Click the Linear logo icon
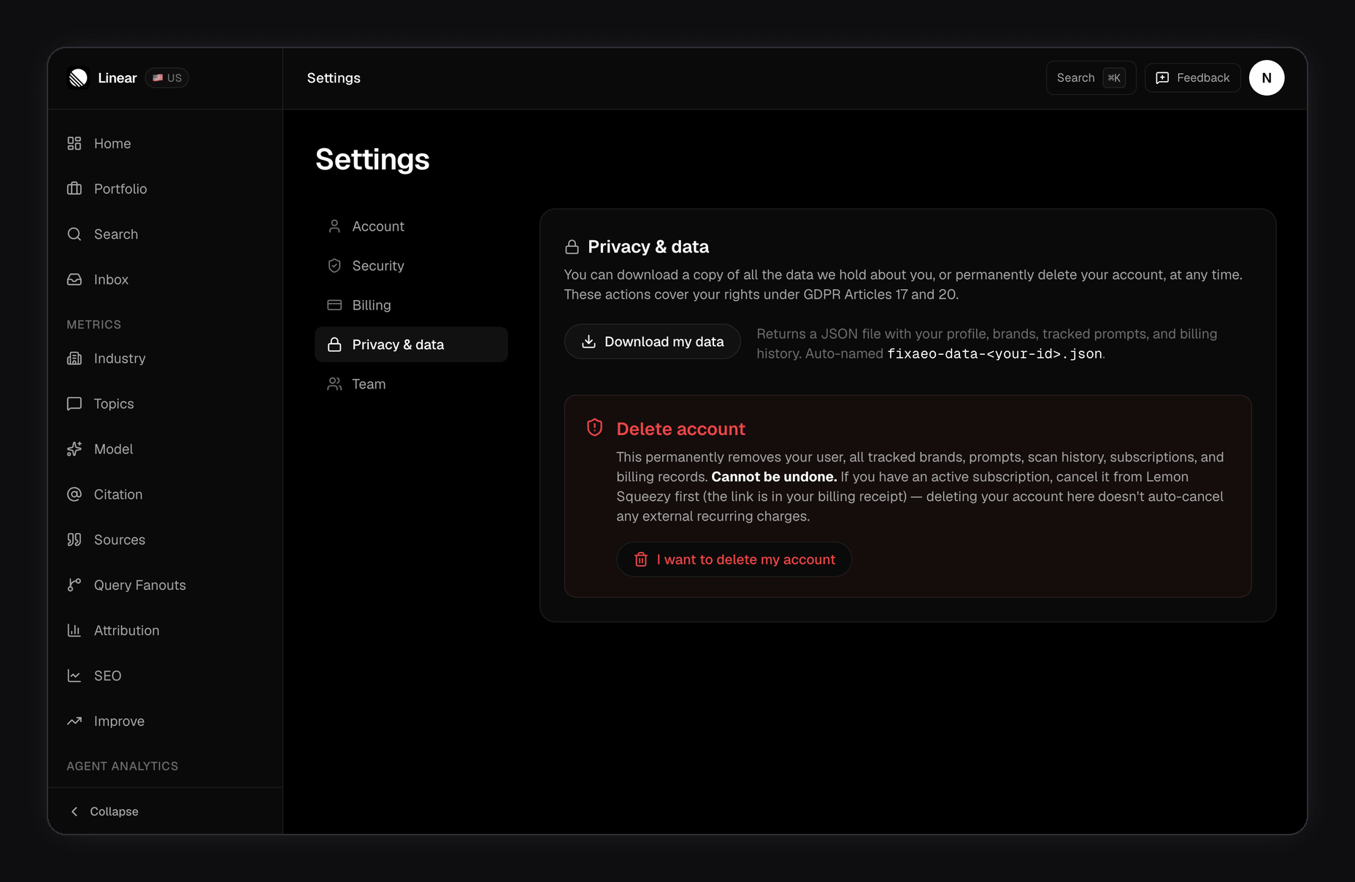This screenshot has width=1355, height=882. point(78,78)
